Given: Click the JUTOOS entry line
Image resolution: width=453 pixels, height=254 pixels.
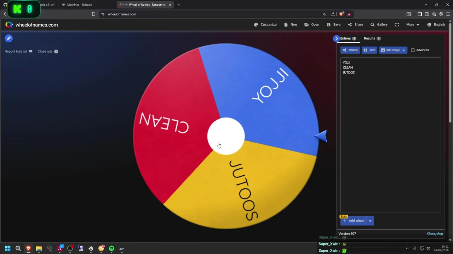Looking at the screenshot, I should (349, 72).
